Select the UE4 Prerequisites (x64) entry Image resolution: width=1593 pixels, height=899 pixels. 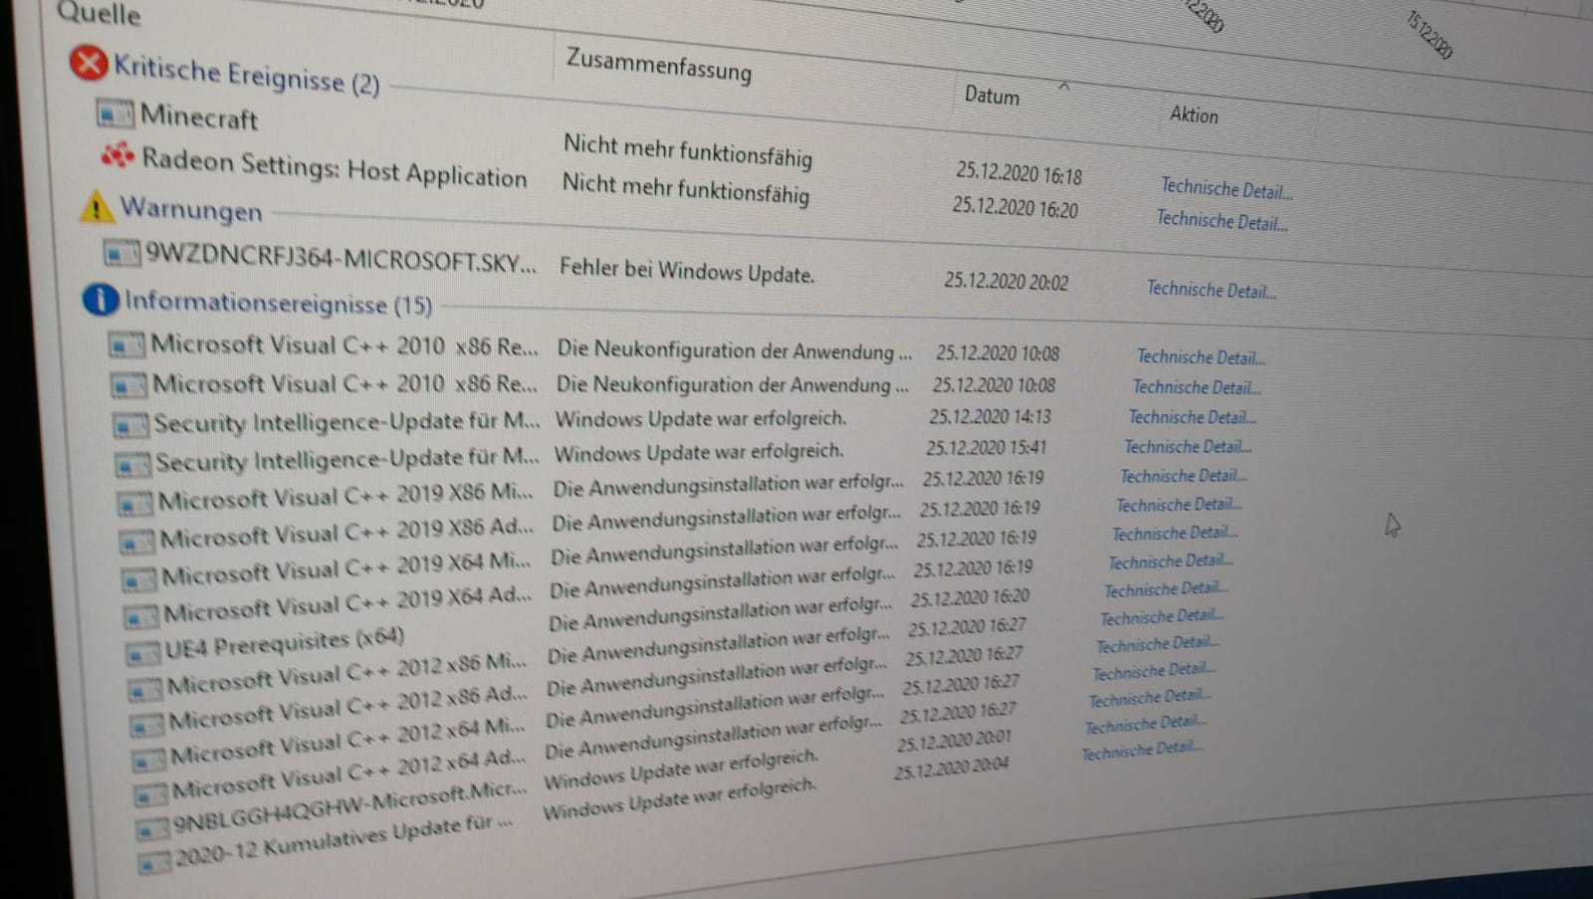coord(285,643)
